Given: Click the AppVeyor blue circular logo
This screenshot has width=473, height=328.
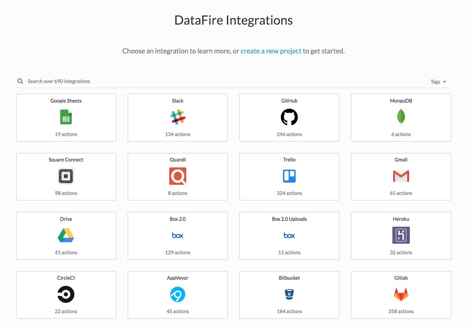Looking at the screenshot, I should pos(178,294).
